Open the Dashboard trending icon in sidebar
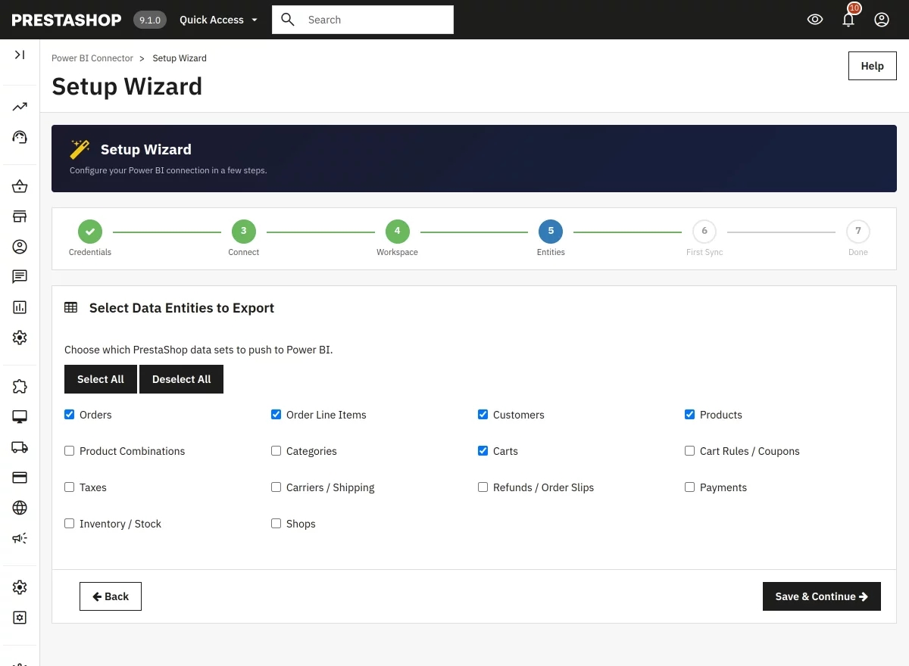Image resolution: width=909 pixels, height=666 pixels. pyautogui.click(x=20, y=107)
